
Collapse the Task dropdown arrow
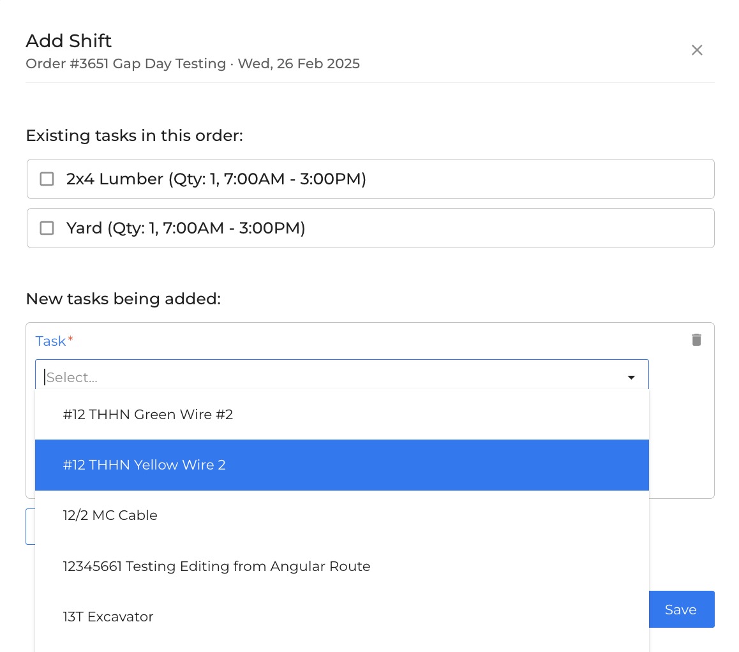pyautogui.click(x=631, y=377)
